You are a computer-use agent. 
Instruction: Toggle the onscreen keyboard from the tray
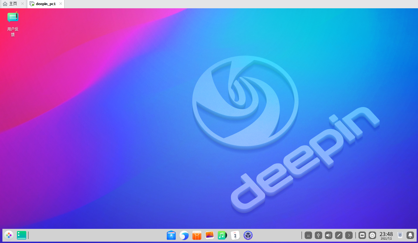pos(362,235)
